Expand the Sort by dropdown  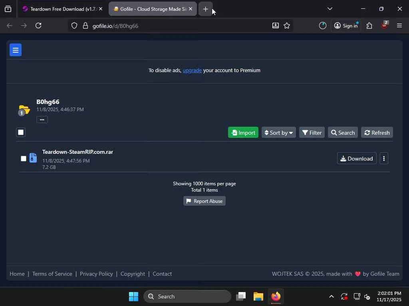pos(278,132)
